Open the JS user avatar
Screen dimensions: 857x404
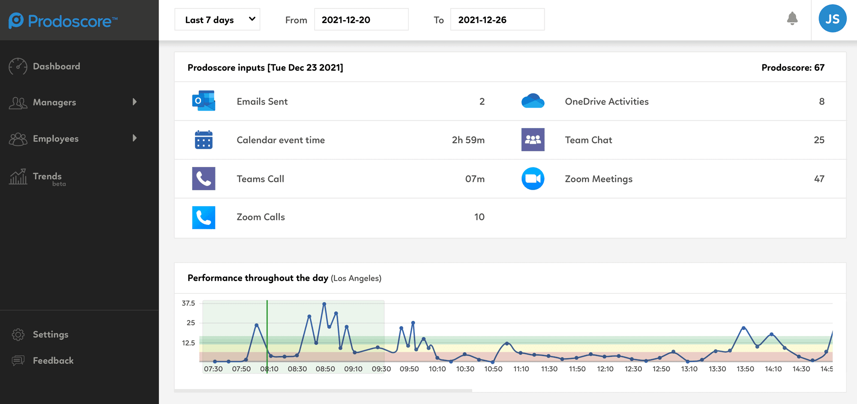(833, 18)
